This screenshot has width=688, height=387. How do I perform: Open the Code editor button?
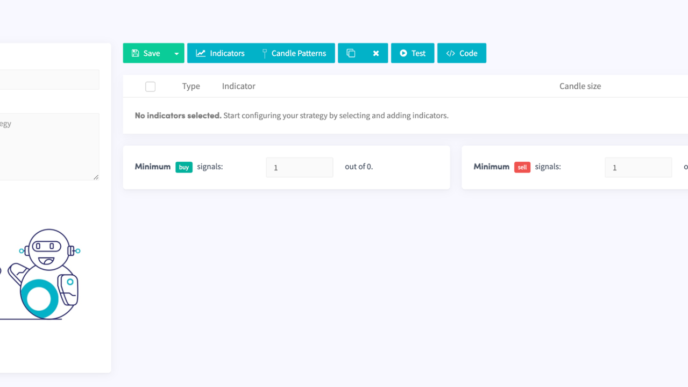tap(462, 53)
